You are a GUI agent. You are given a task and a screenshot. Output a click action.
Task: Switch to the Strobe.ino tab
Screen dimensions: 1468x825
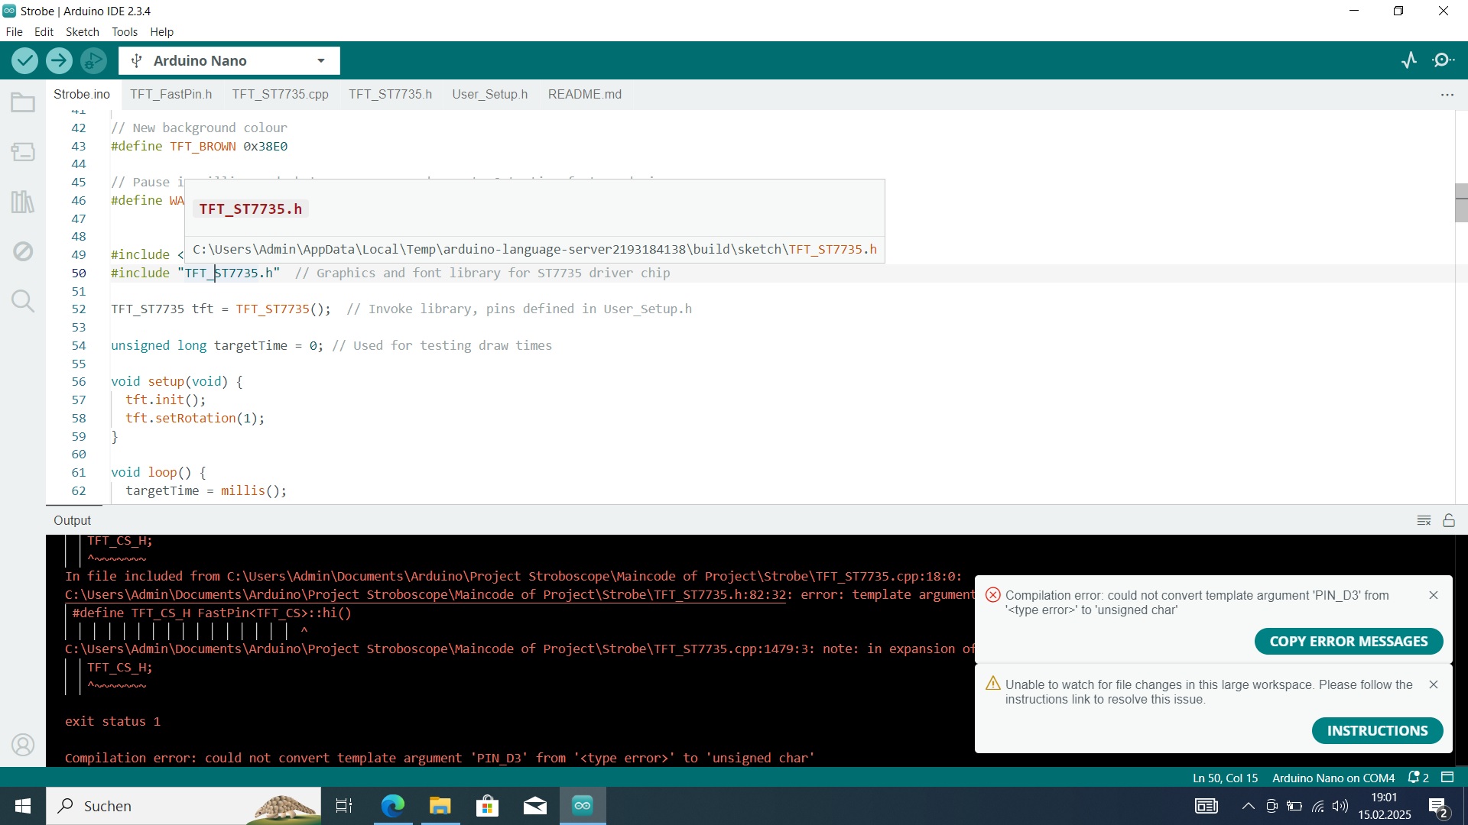[82, 95]
